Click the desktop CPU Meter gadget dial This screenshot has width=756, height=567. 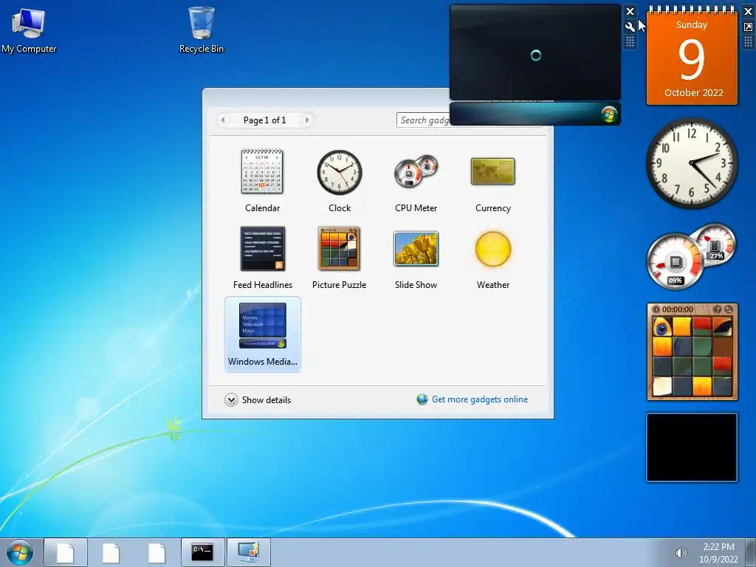point(675,262)
